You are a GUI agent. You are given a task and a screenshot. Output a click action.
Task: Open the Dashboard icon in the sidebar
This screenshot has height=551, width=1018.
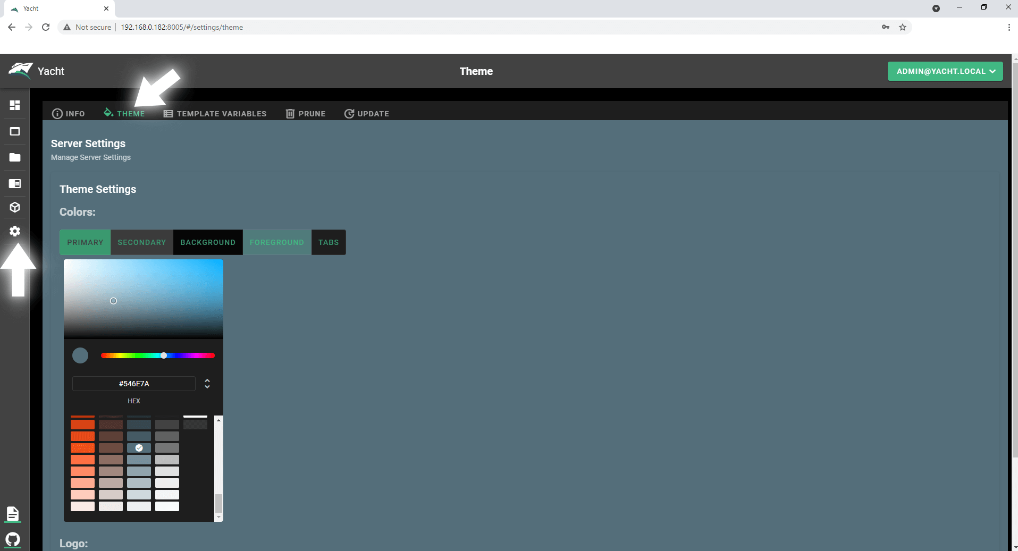15,105
